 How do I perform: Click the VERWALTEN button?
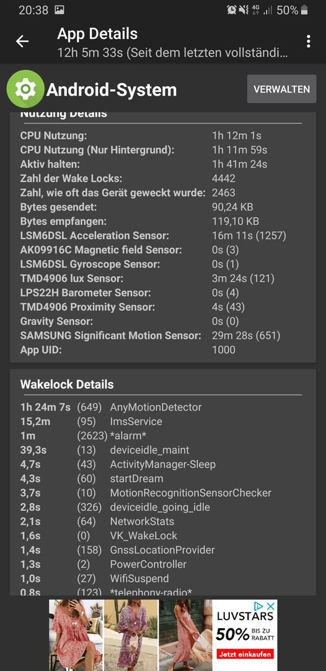coord(281,89)
